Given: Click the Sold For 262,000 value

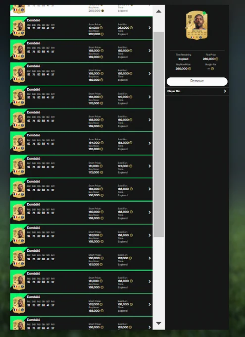Looking at the screenshot, I should [x=123, y=28].
